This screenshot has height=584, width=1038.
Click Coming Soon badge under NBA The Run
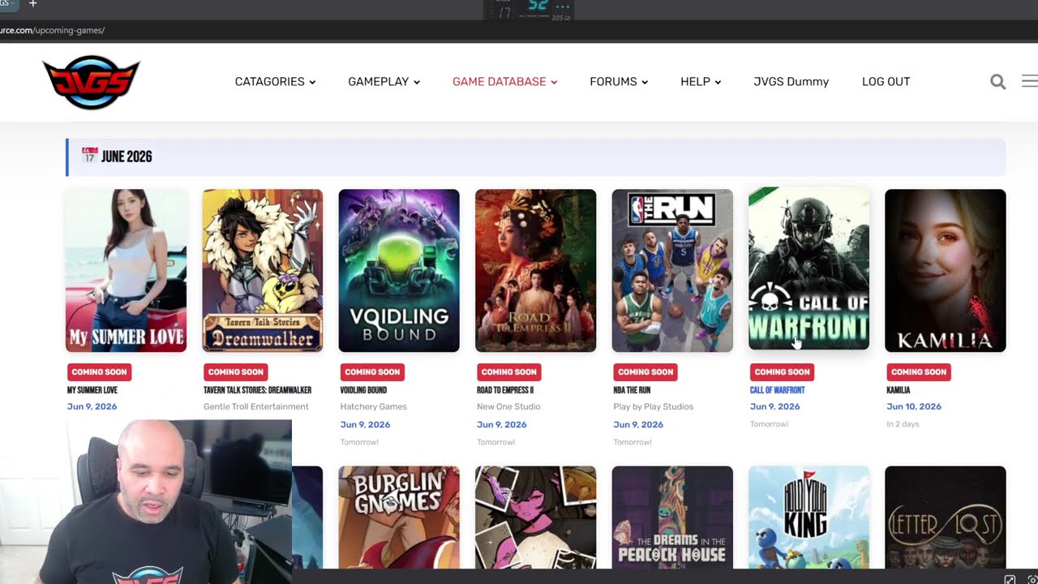646,371
